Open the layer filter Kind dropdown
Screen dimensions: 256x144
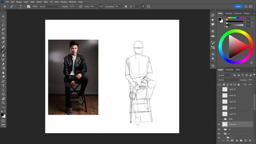pos(225,75)
